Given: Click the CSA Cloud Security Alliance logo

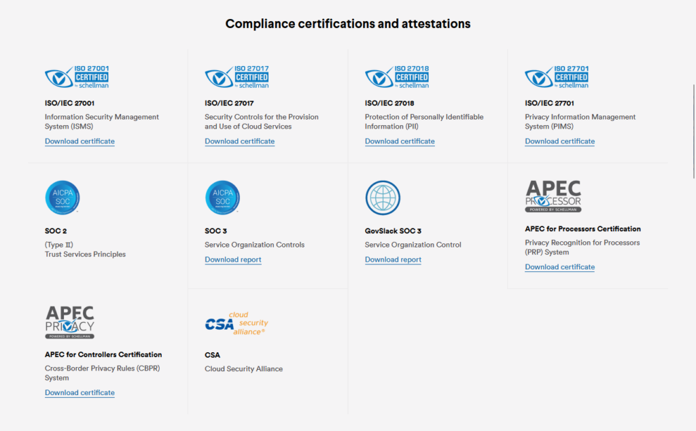Looking at the screenshot, I should (237, 323).
